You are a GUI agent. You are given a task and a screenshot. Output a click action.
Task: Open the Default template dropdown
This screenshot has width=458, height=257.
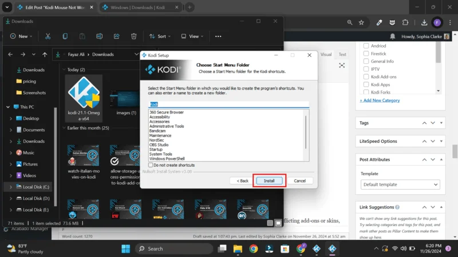coord(400,184)
